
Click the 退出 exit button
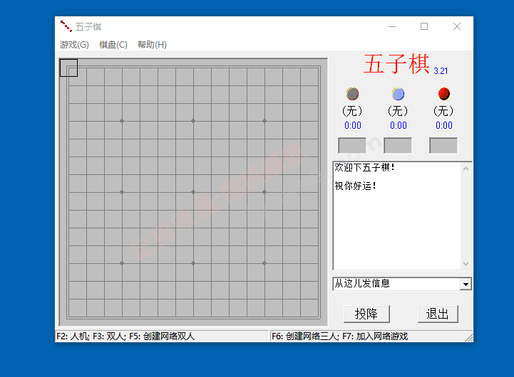point(438,314)
